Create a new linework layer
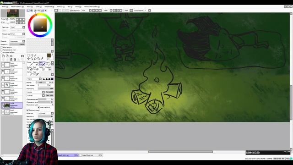This screenshot has height=165, width=293. point(7,56)
